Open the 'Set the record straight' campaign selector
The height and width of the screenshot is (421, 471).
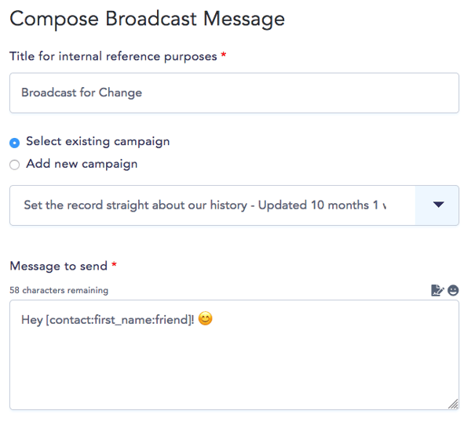[x=234, y=205]
